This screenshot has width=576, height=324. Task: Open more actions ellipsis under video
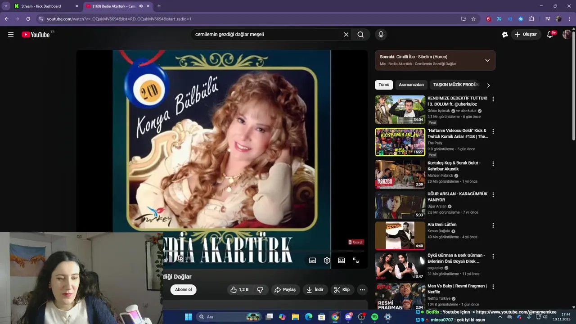pyautogui.click(x=362, y=290)
